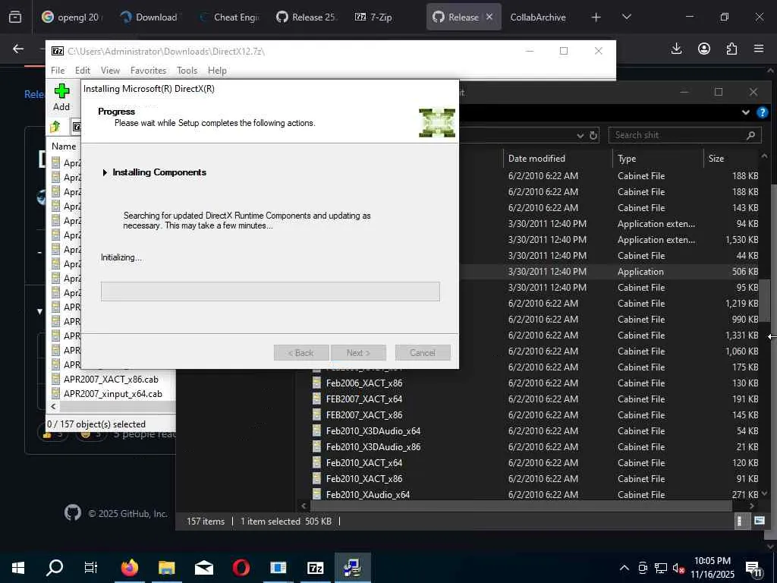The height and width of the screenshot is (583, 777).
Task: Click the Name column header in 7-Zip
Action: point(64,147)
